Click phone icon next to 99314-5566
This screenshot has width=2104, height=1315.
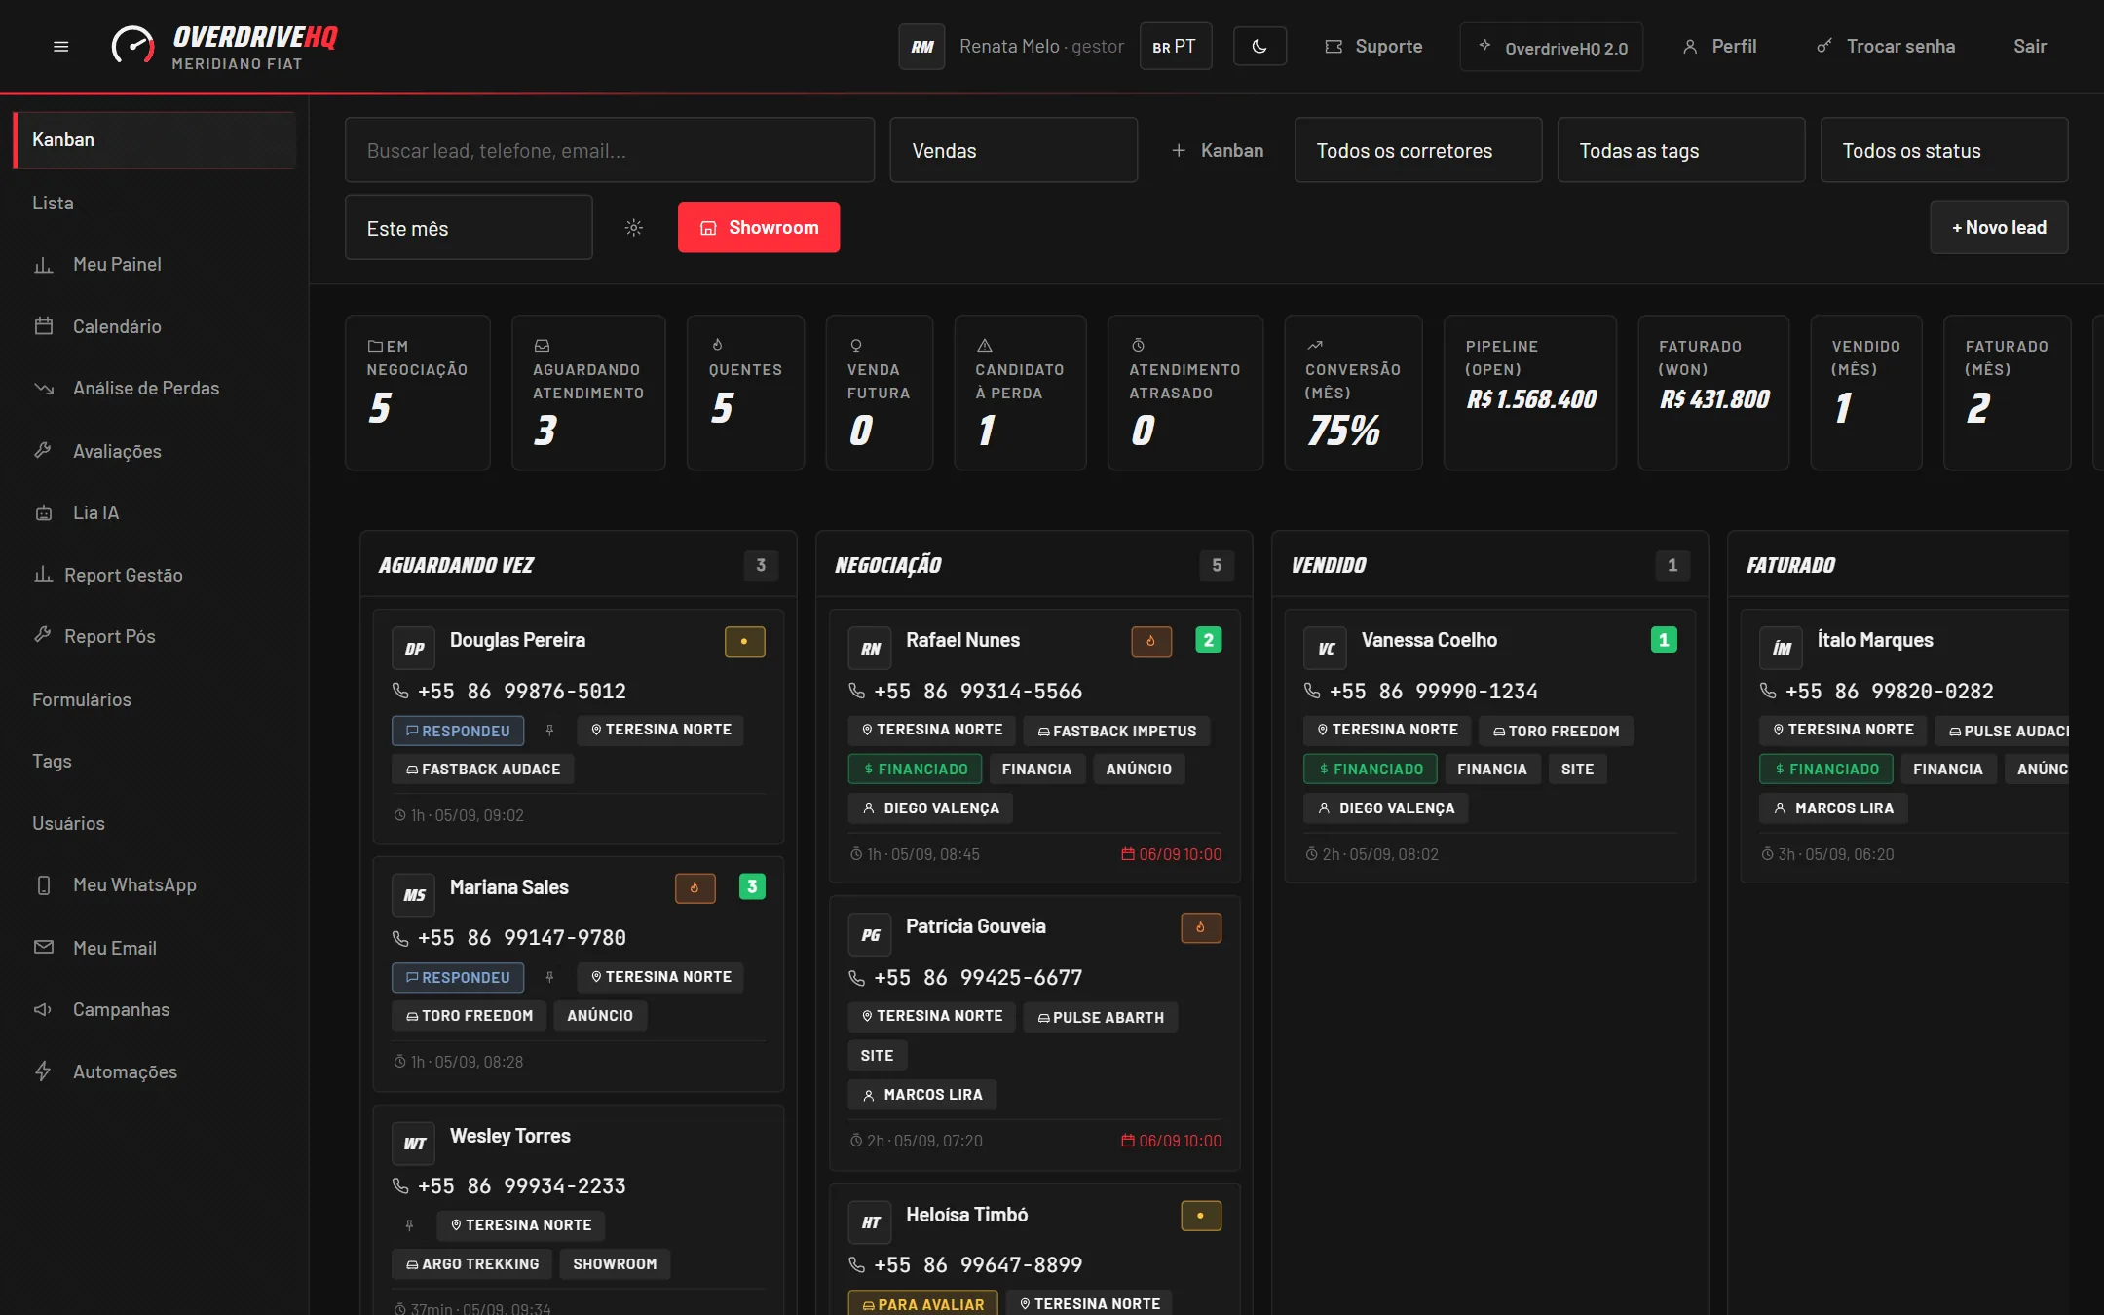point(857,691)
